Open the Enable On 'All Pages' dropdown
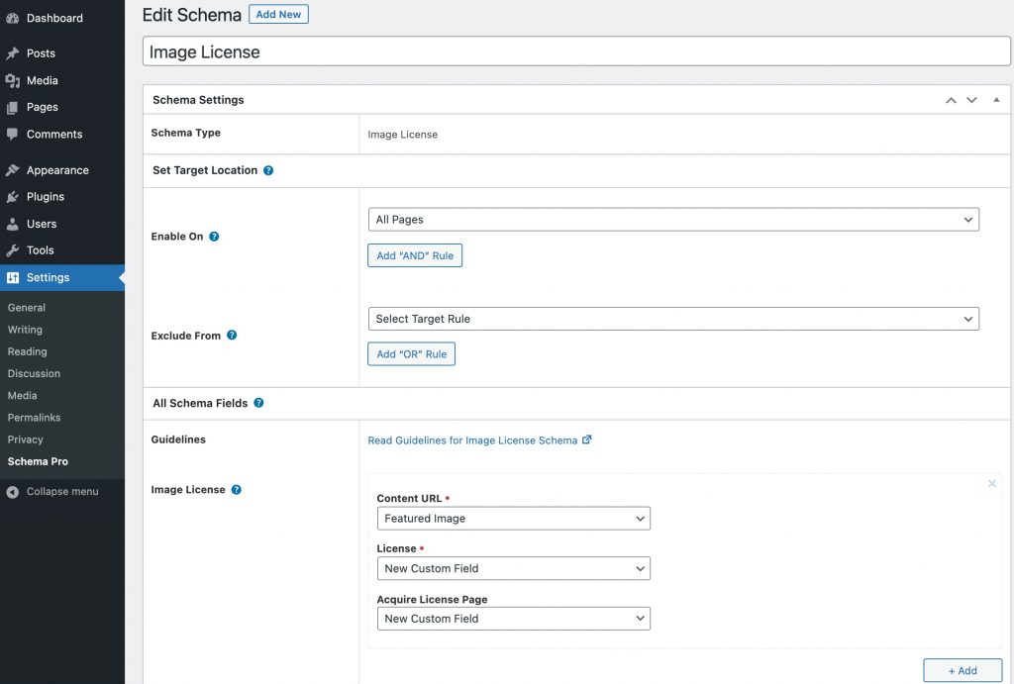This screenshot has width=1014, height=684. (x=672, y=220)
